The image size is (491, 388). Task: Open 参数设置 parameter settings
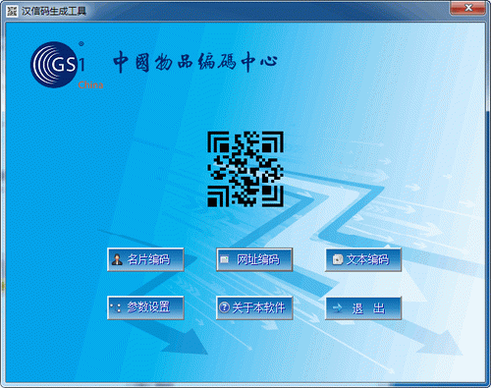tap(145, 307)
